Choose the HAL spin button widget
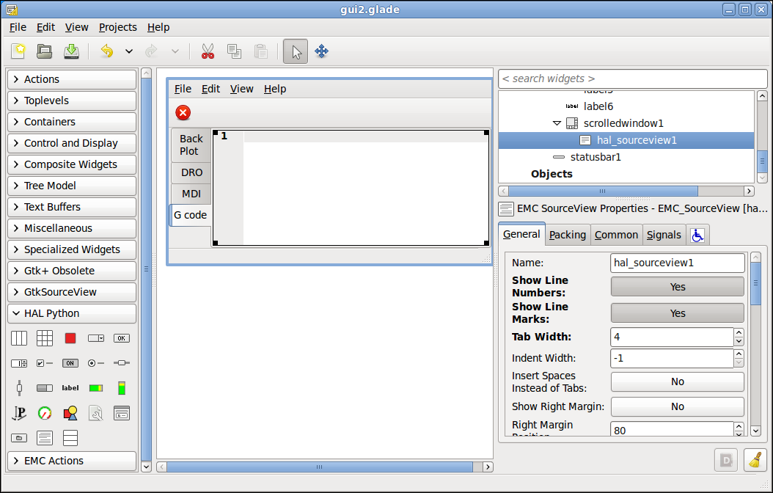Image resolution: width=773 pixels, height=493 pixels. 19,363
